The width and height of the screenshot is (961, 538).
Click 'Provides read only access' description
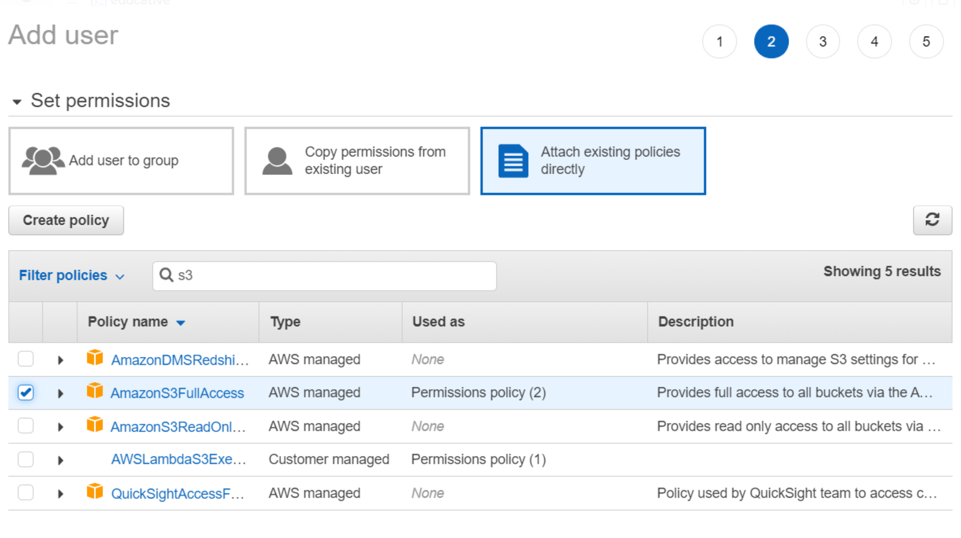[x=799, y=426]
